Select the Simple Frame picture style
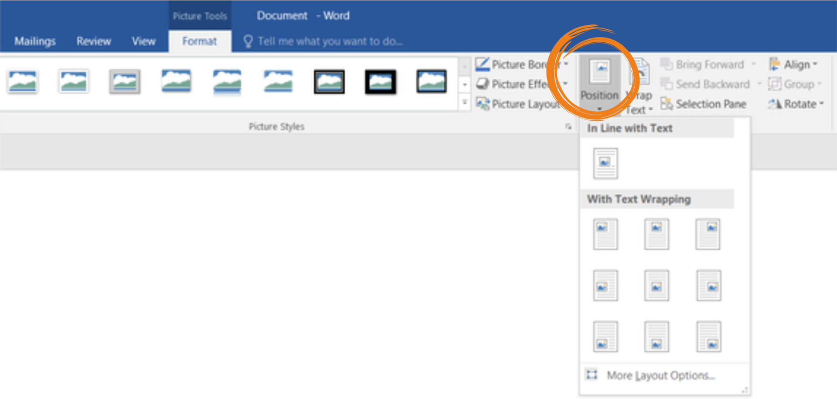Screen dimensions: 837x399 (23, 82)
